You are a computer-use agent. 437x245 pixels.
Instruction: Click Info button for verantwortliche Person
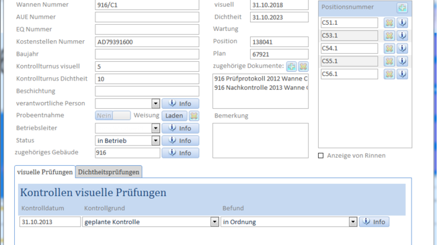tap(180, 103)
